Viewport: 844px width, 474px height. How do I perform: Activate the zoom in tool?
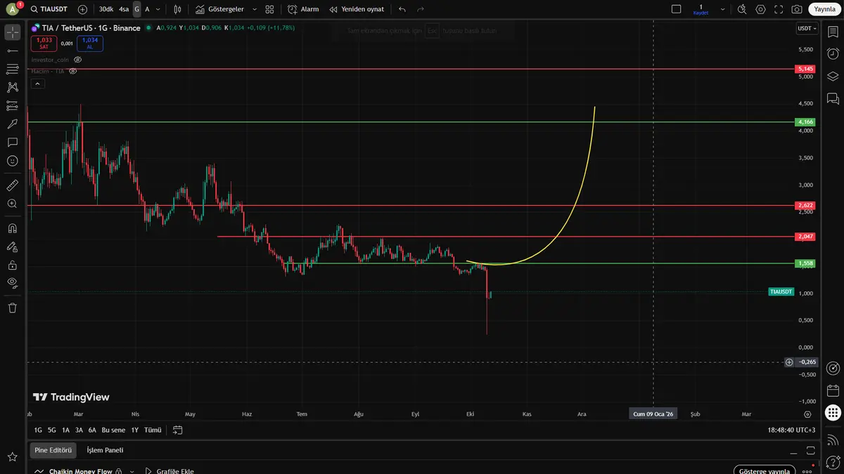click(12, 204)
